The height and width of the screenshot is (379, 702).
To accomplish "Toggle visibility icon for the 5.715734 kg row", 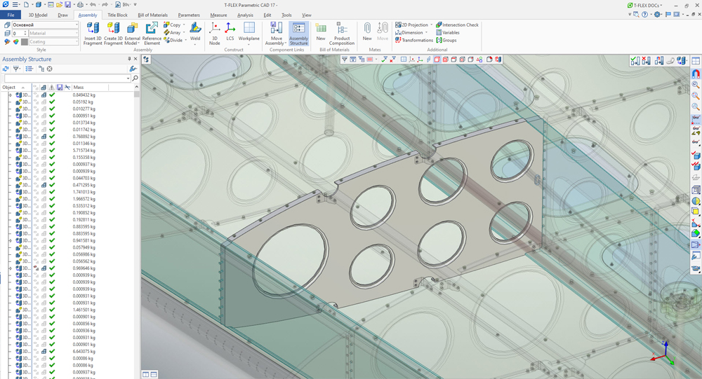I will 36,151.
